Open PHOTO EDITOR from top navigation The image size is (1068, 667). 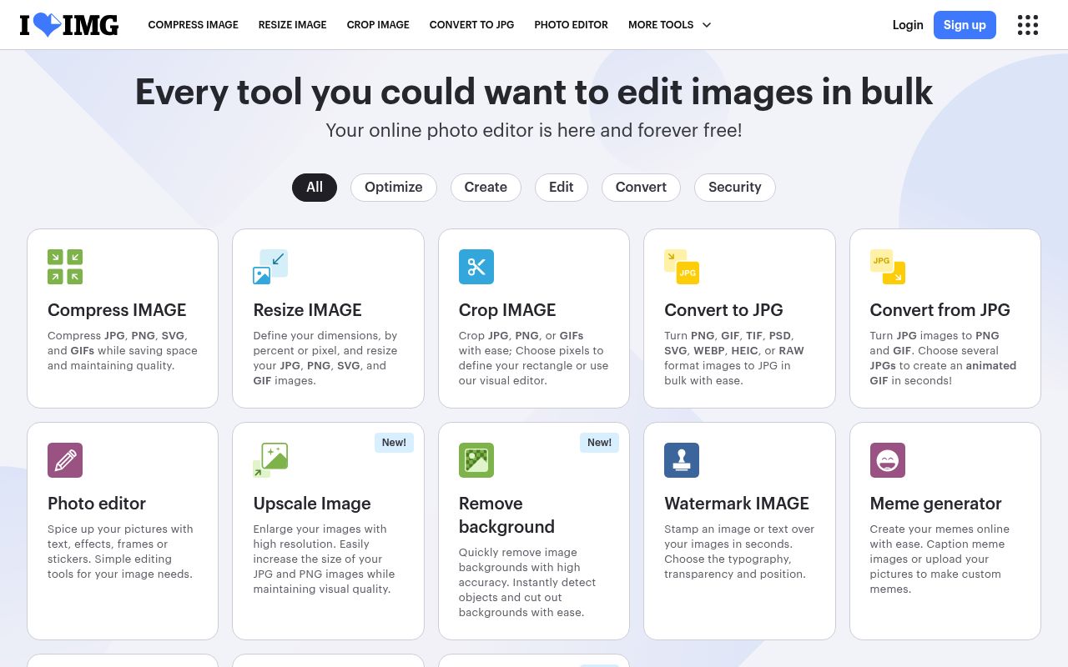pyautogui.click(x=571, y=25)
